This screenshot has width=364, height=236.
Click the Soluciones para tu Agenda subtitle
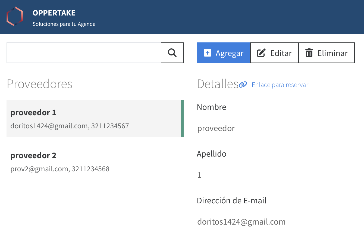pos(64,24)
